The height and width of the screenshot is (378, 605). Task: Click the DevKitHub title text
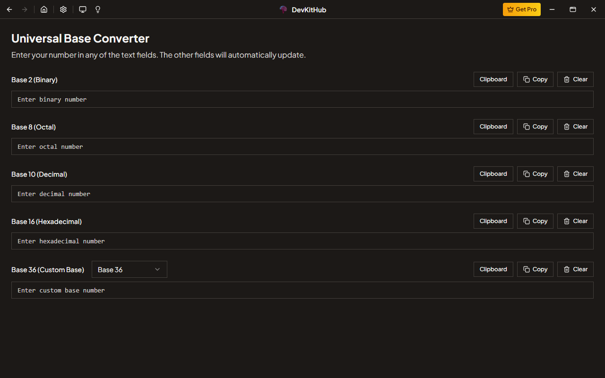coord(309,9)
